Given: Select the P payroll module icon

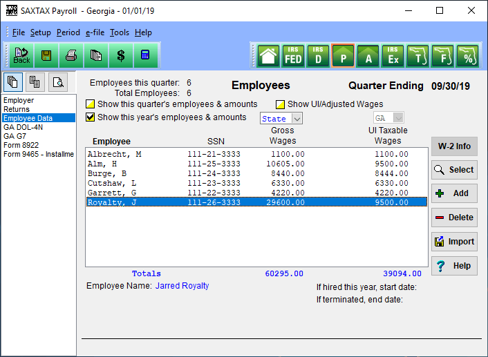Looking at the screenshot, I should (x=343, y=56).
